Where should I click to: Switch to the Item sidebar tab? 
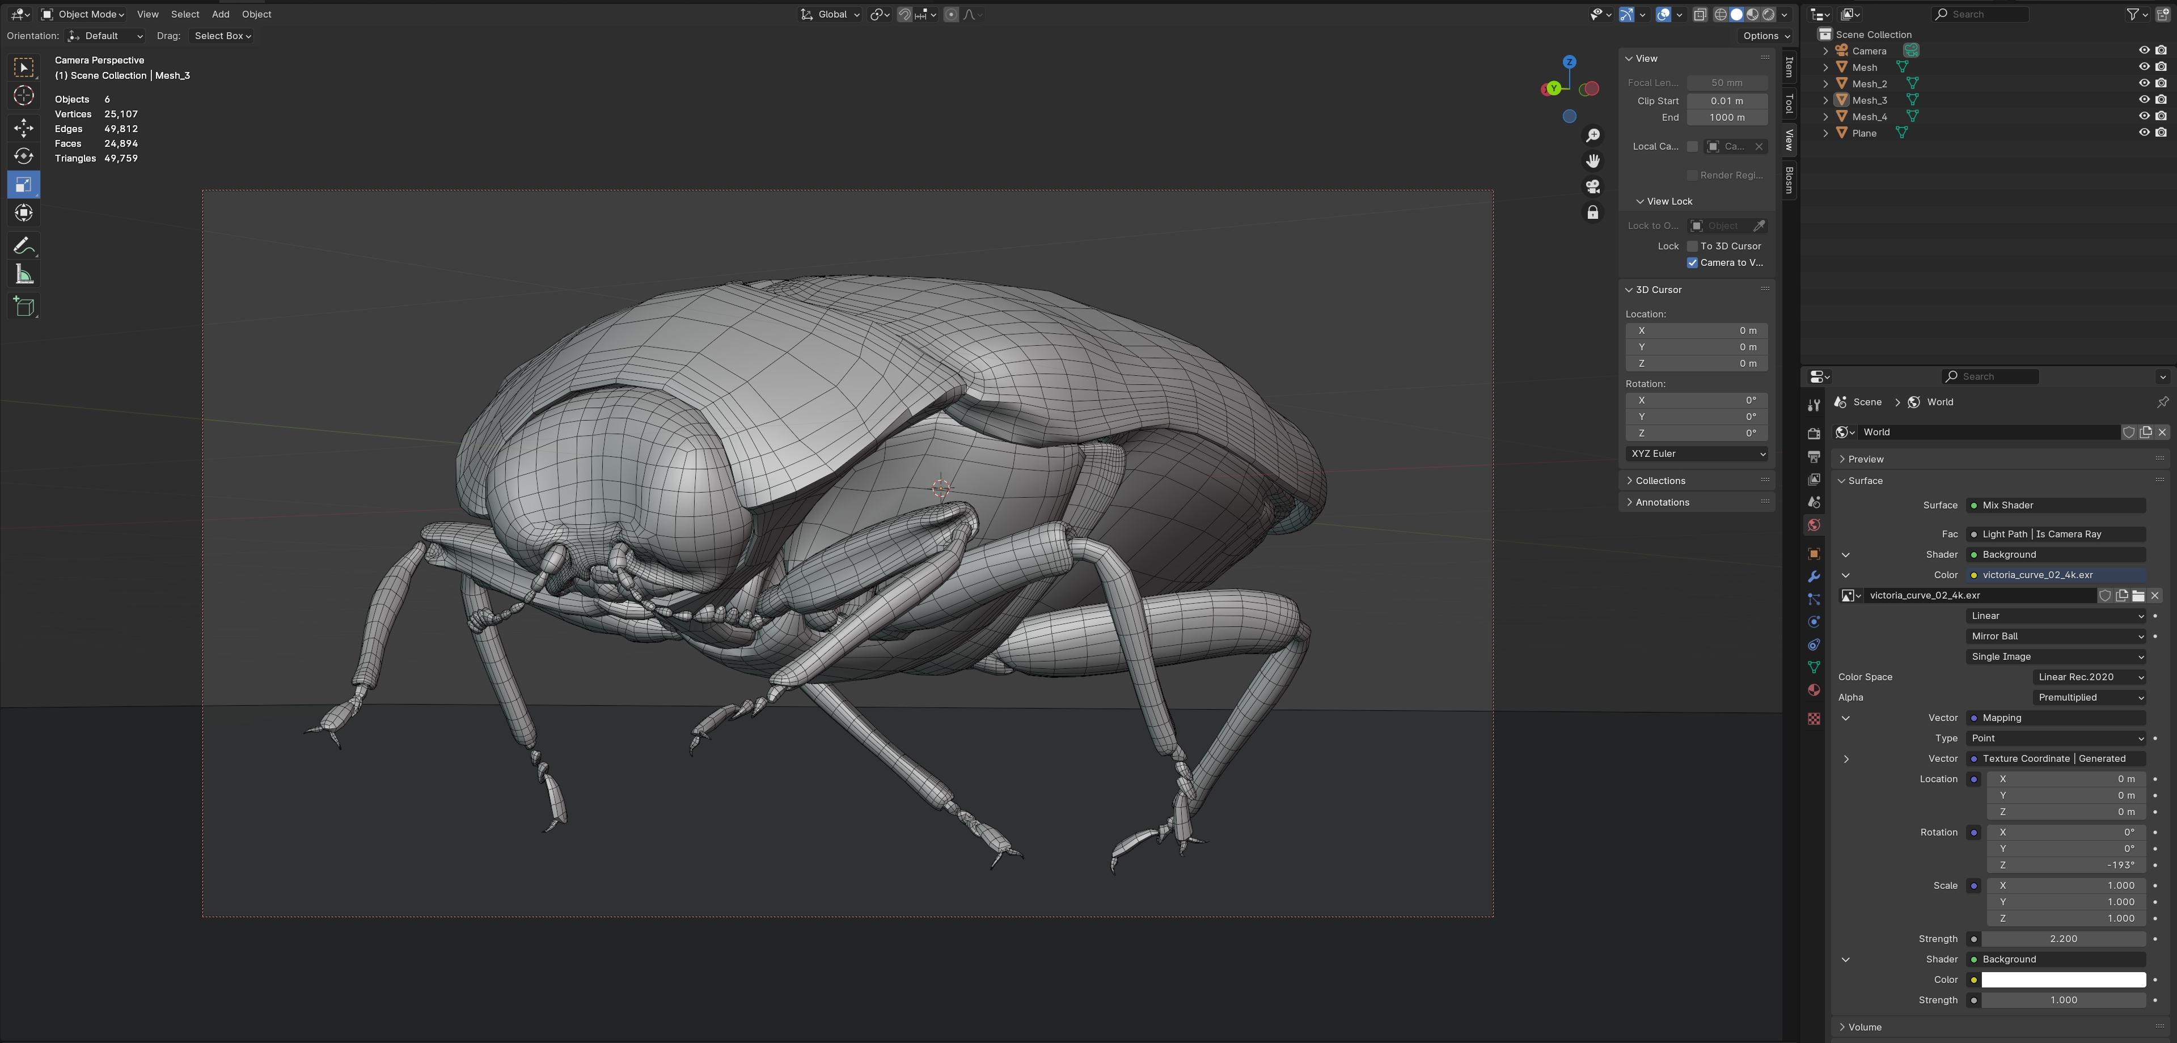pyautogui.click(x=1788, y=67)
